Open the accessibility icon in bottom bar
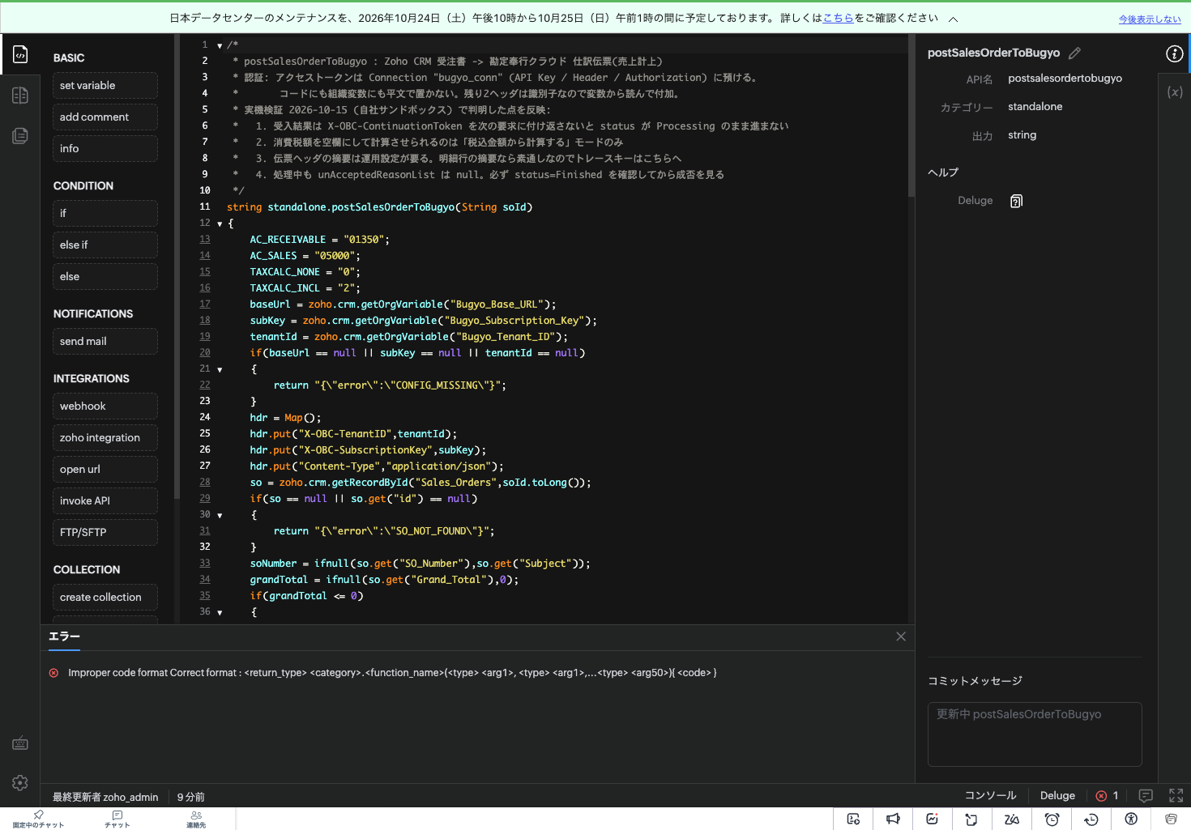This screenshot has height=830, width=1191. [1131, 819]
